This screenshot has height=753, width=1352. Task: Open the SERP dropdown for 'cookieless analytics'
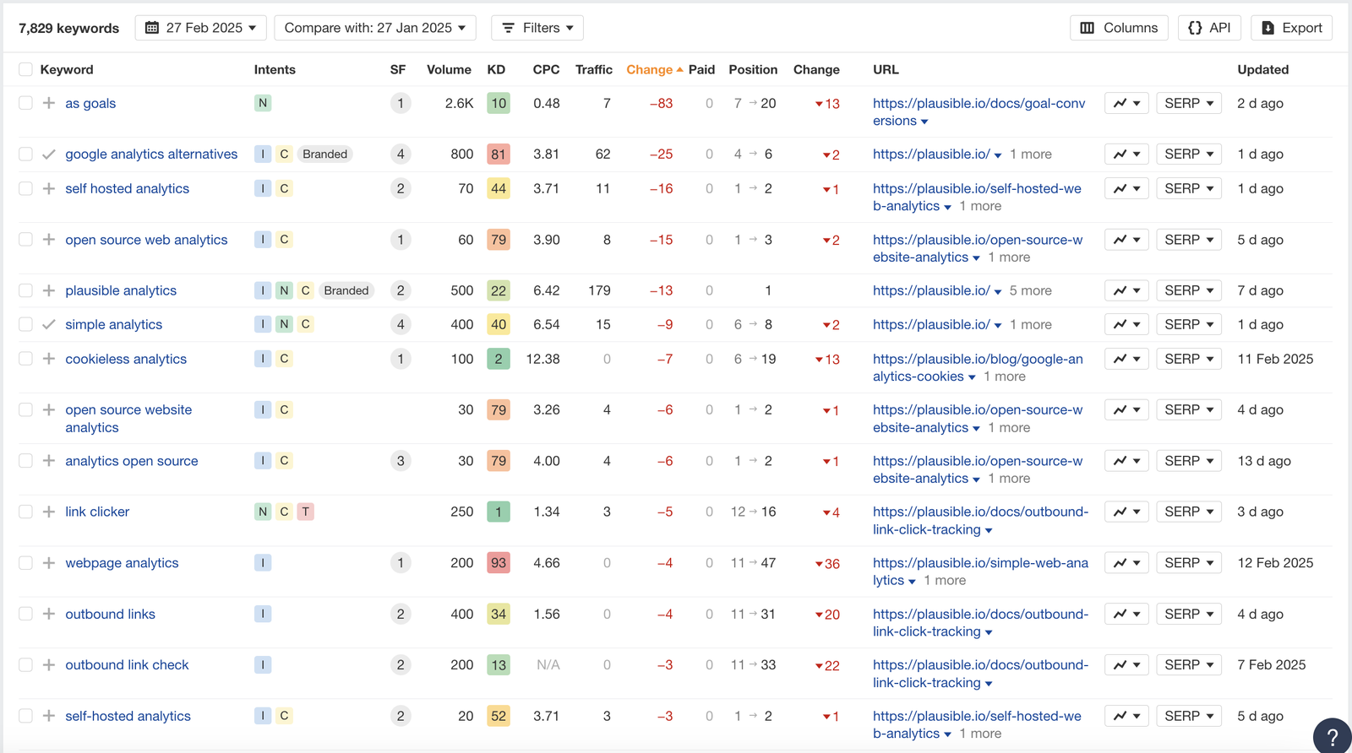pyautogui.click(x=1188, y=359)
